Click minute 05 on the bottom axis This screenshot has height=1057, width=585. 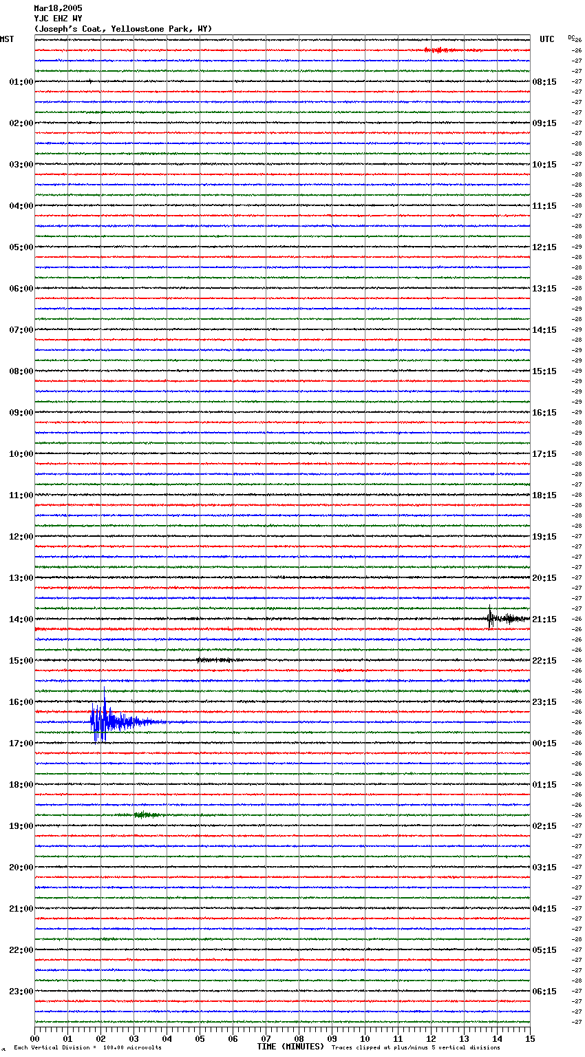coord(200,1038)
